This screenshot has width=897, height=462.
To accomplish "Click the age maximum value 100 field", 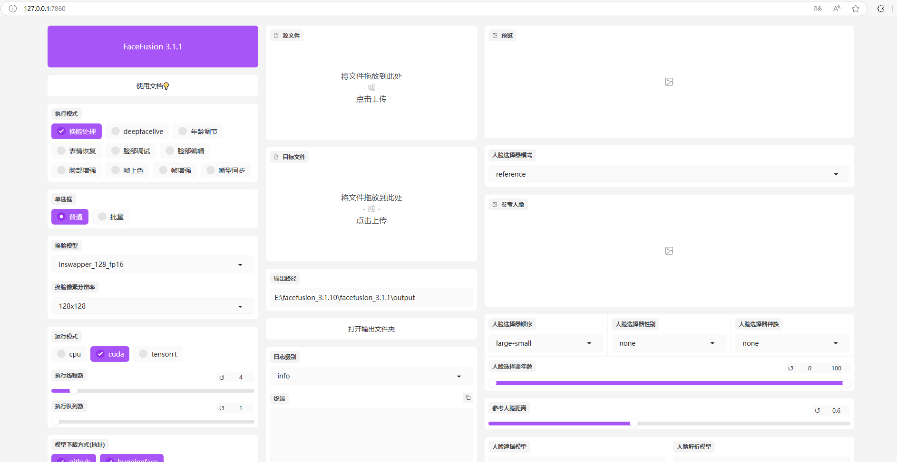I will coord(837,368).
